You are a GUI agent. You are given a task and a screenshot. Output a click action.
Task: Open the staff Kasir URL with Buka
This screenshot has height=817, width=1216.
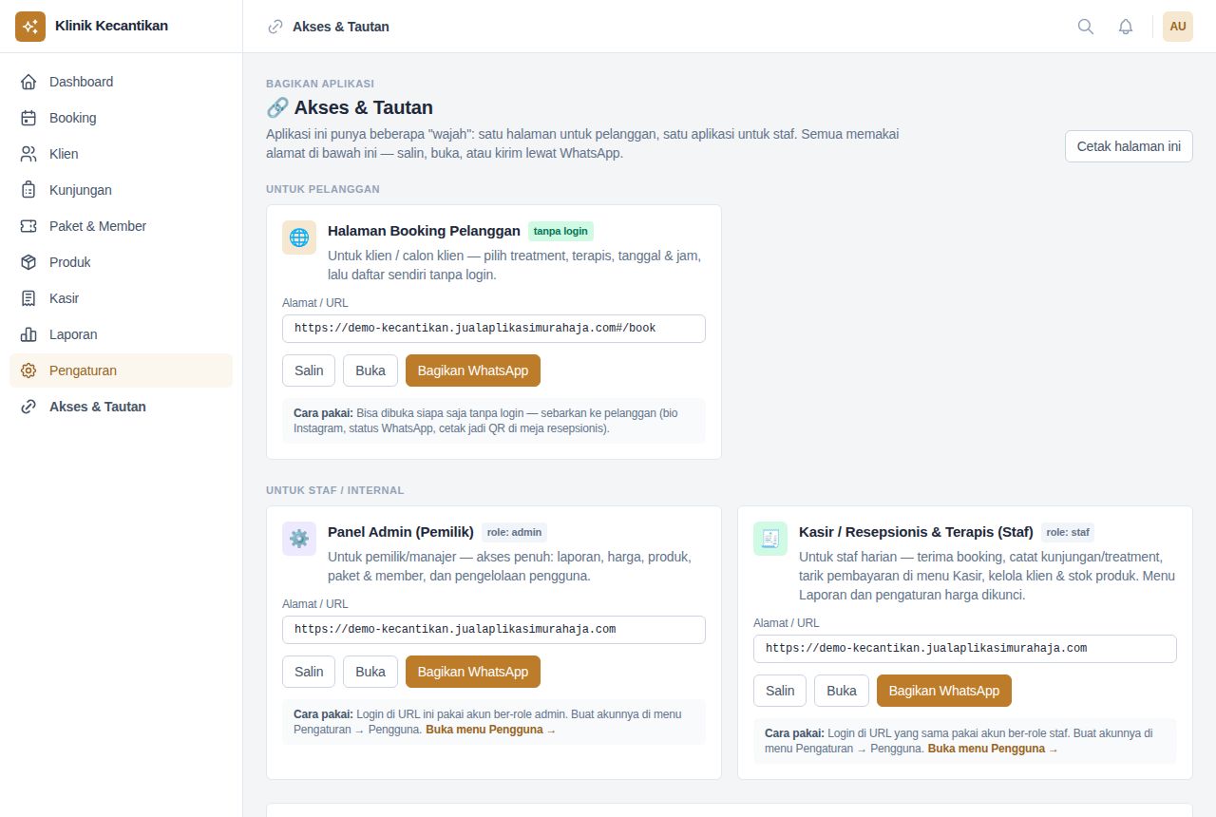tap(842, 691)
